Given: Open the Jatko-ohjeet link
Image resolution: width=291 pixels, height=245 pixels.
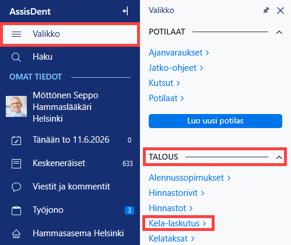Looking at the screenshot, I should [x=176, y=68].
